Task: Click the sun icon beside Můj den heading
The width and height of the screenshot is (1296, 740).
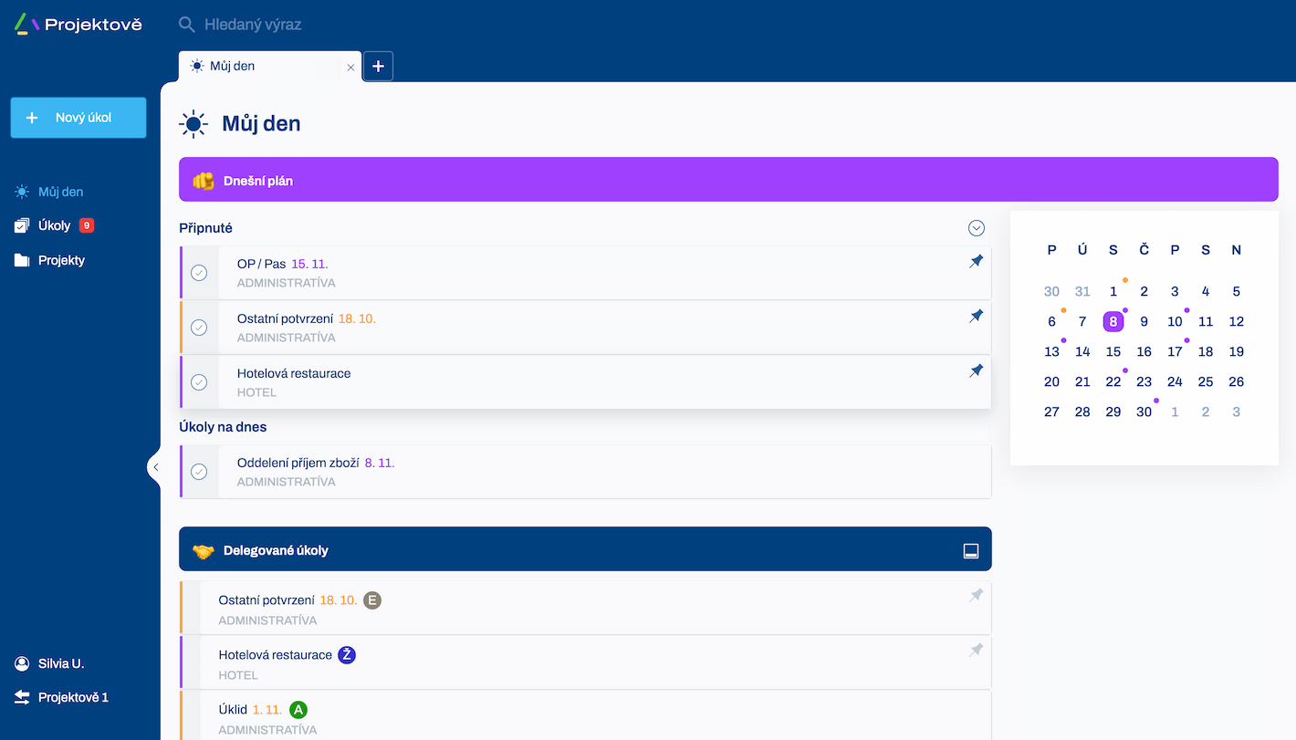Action: 193,124
